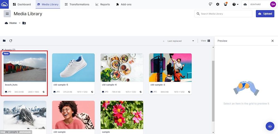Image resolution: width=278 pixels, height=134 pixels.
Task: Expand the help question mark menu
Action: pos(235,4)
